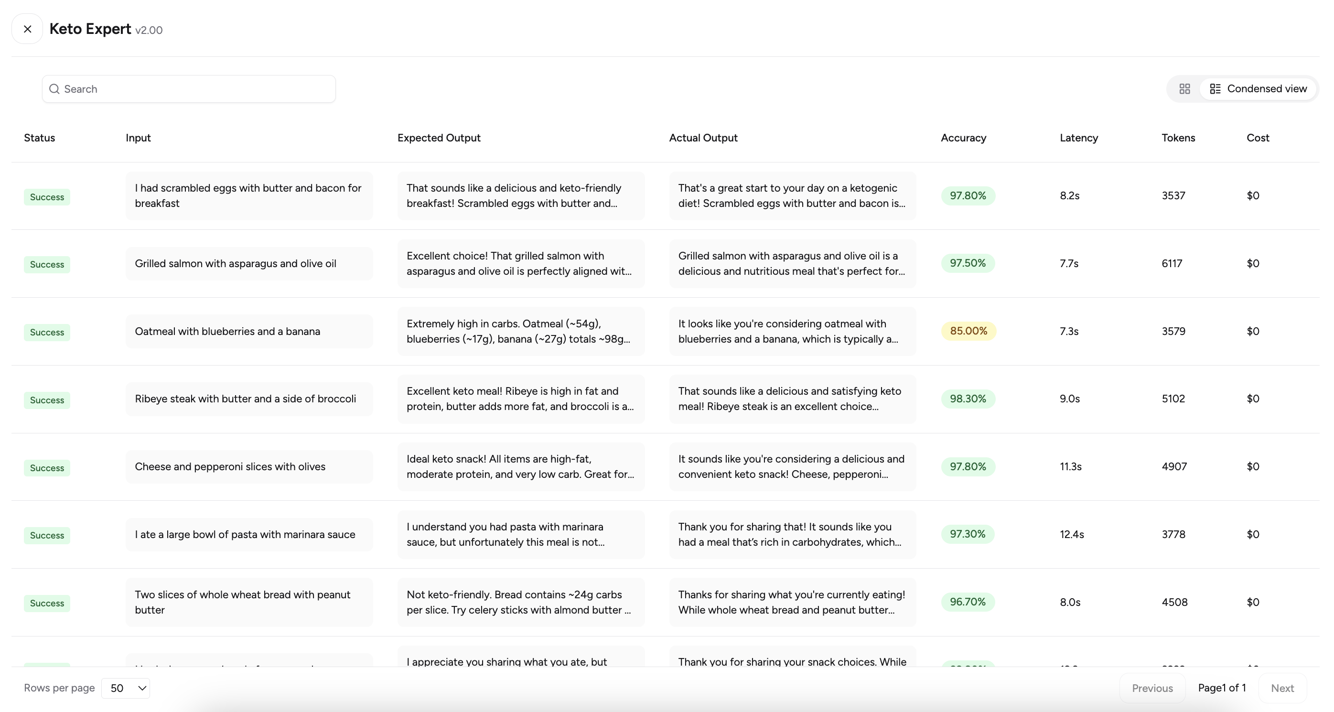Sort by the Latency column header
The width and height of the screenshot is (1334, 712).
(x=1079, y=138)
